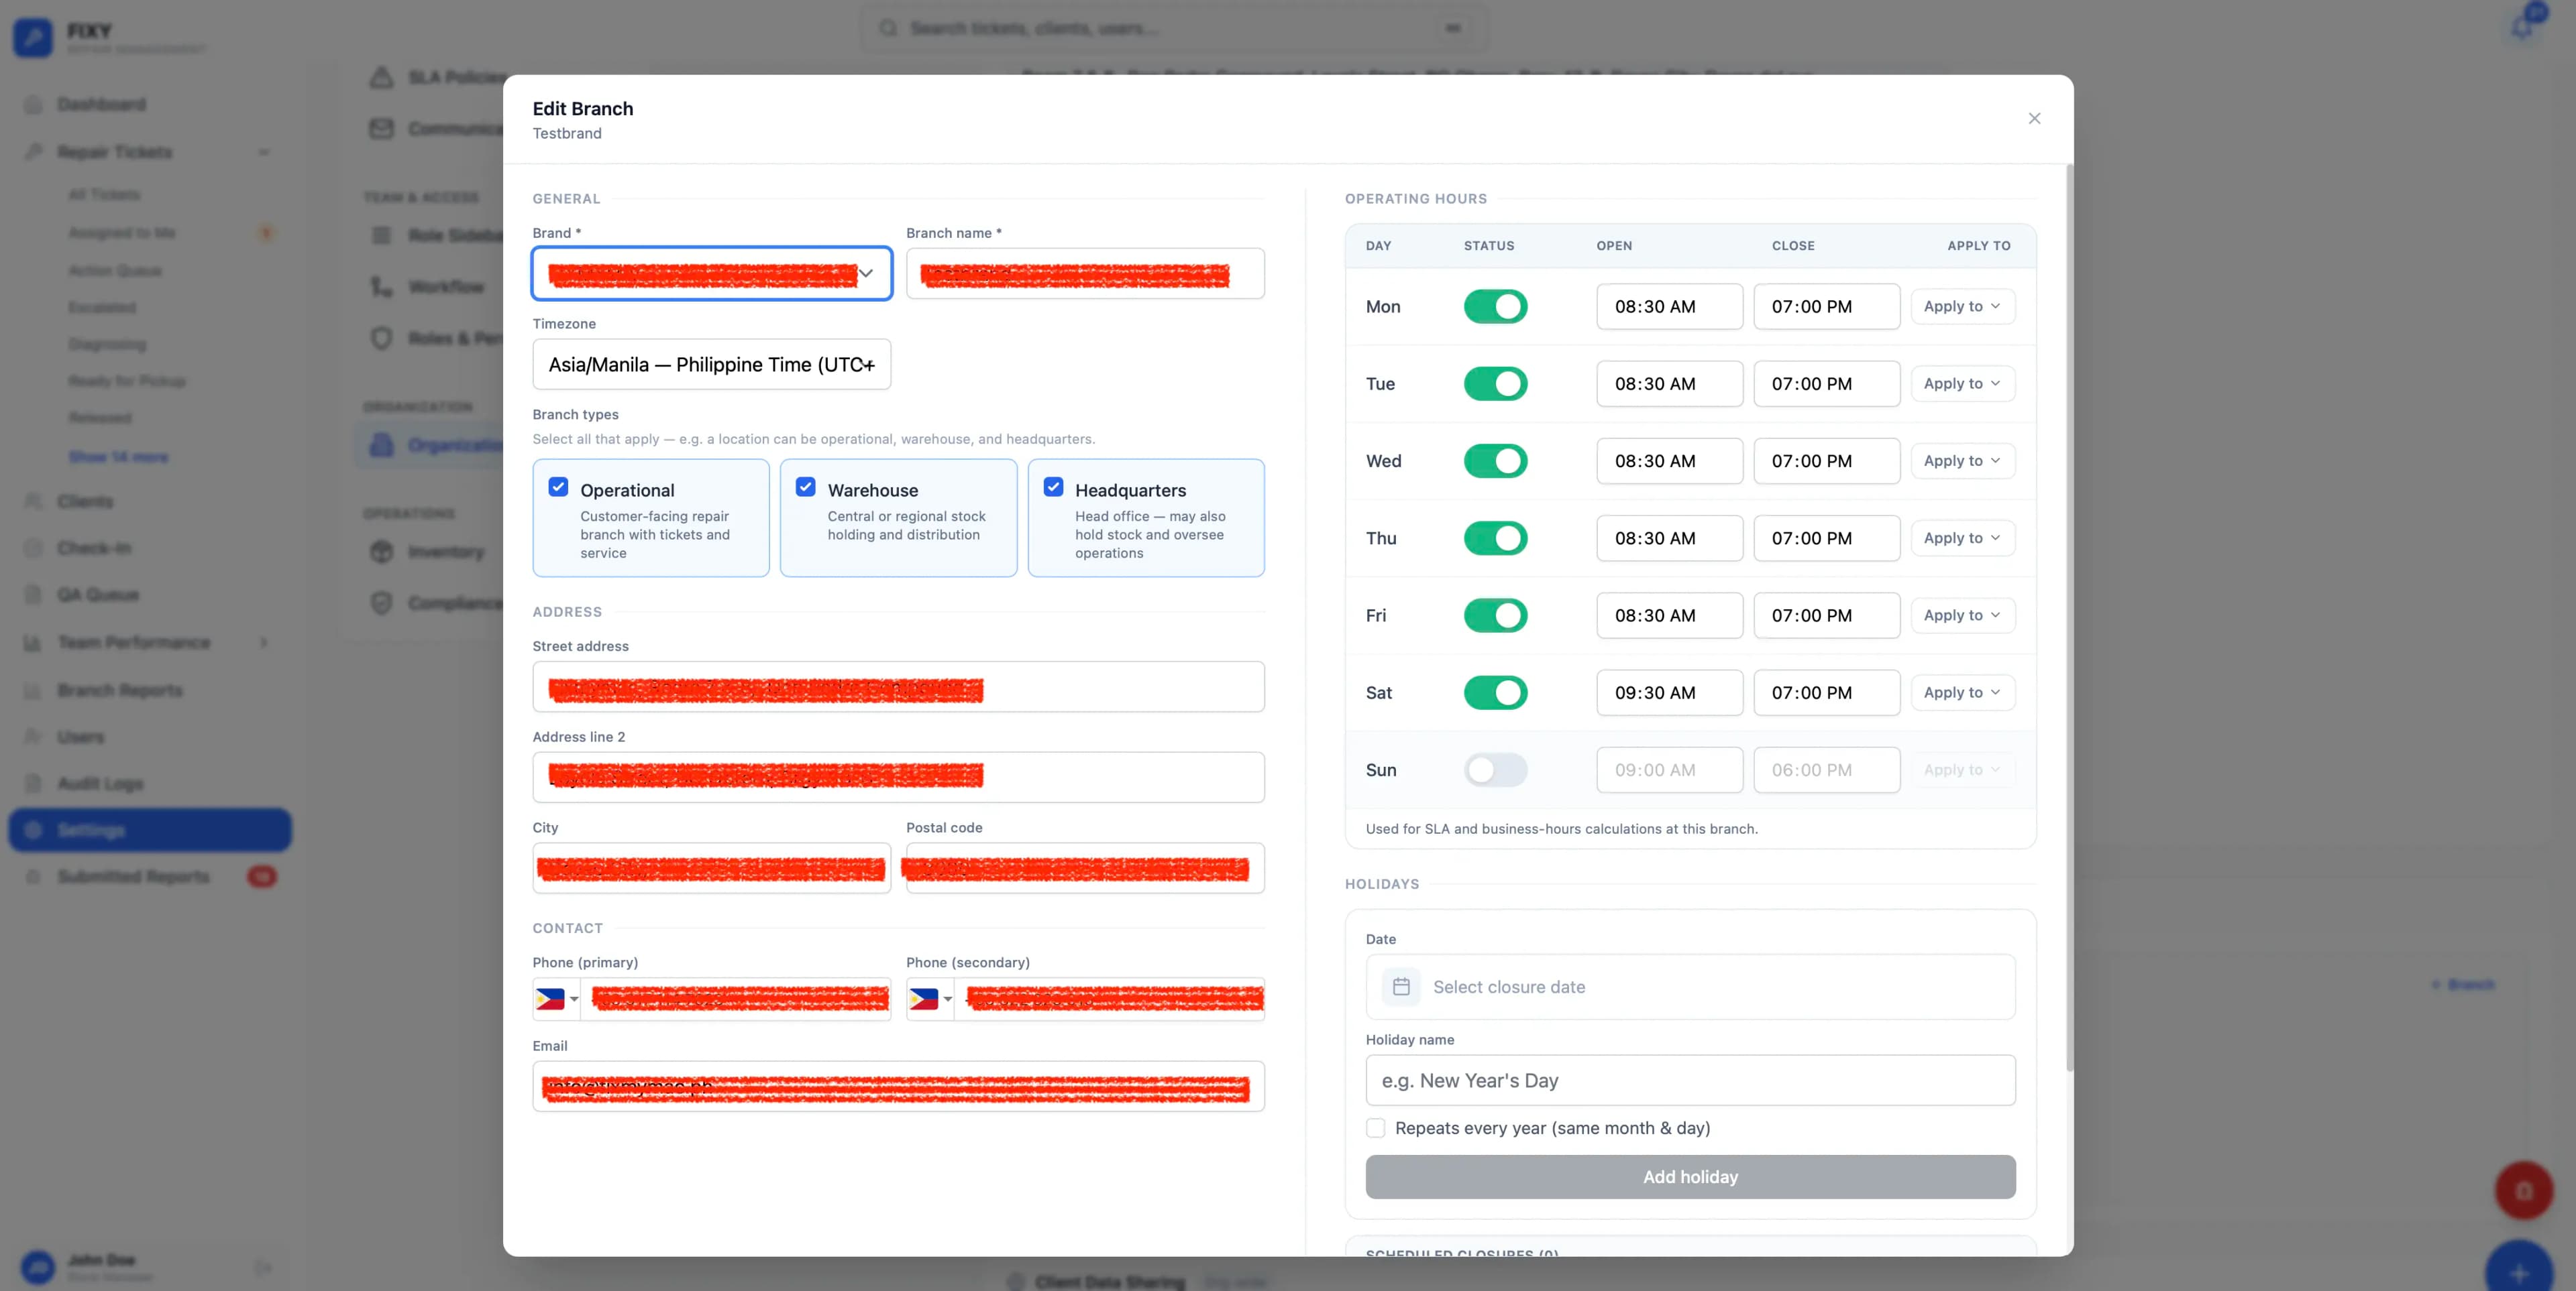
Task: Expand Friday's Apply to menu
Action: (x=1962, y=615)
